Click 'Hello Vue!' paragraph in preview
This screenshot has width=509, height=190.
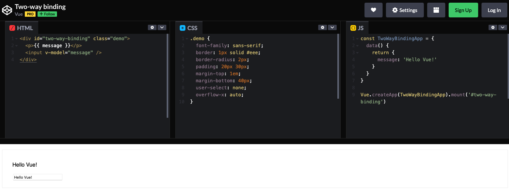click(25, 165)
